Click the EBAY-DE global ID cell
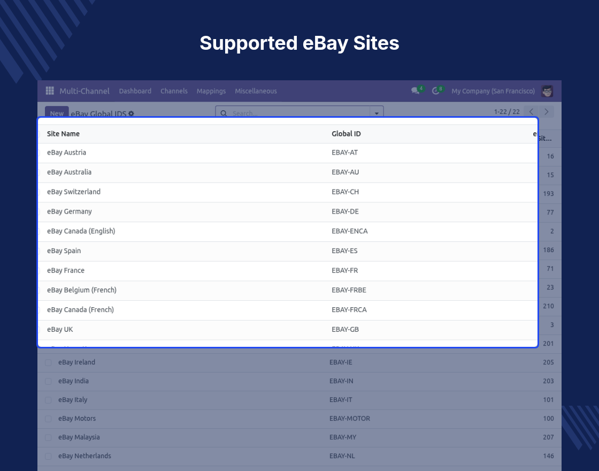This screenshot has height=471, width=599. tap(345, 211)
